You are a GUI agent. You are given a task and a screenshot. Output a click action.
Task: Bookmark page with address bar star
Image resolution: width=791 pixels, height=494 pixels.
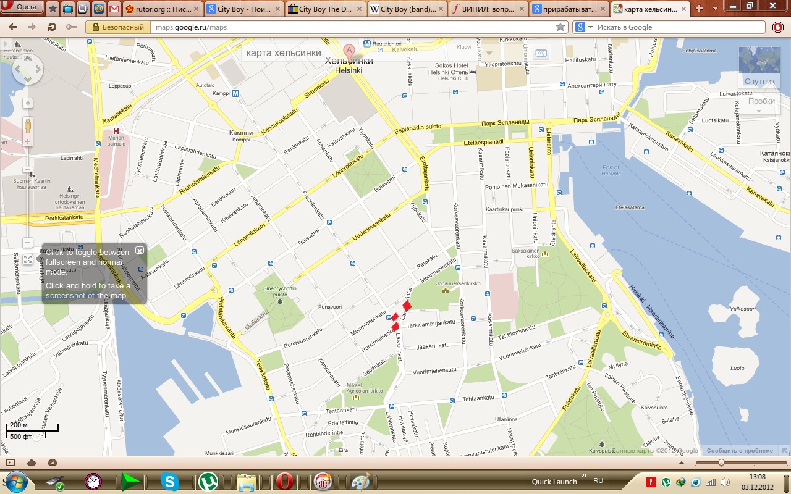pos(560,27)
